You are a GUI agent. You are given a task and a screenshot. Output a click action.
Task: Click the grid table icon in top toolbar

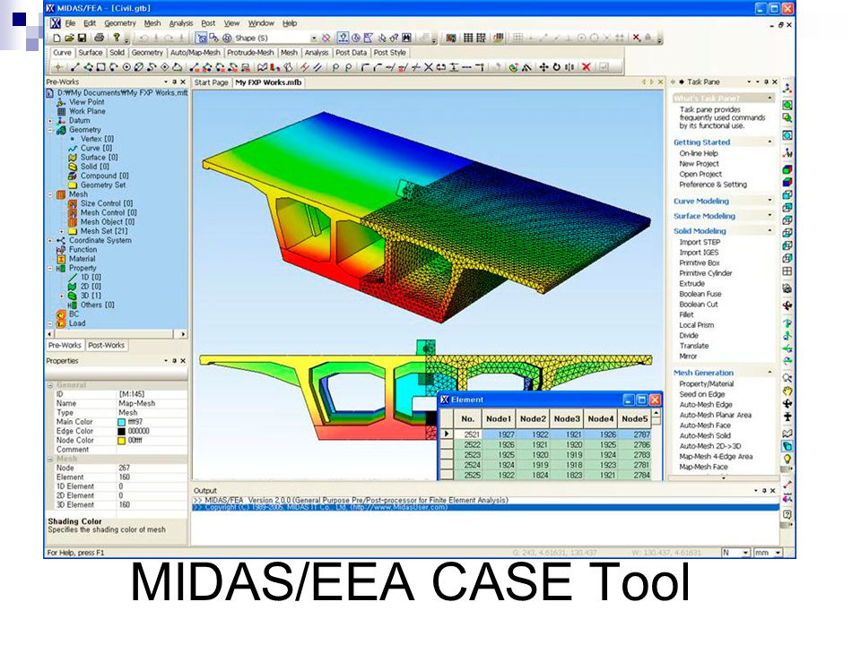click(468, 38)
